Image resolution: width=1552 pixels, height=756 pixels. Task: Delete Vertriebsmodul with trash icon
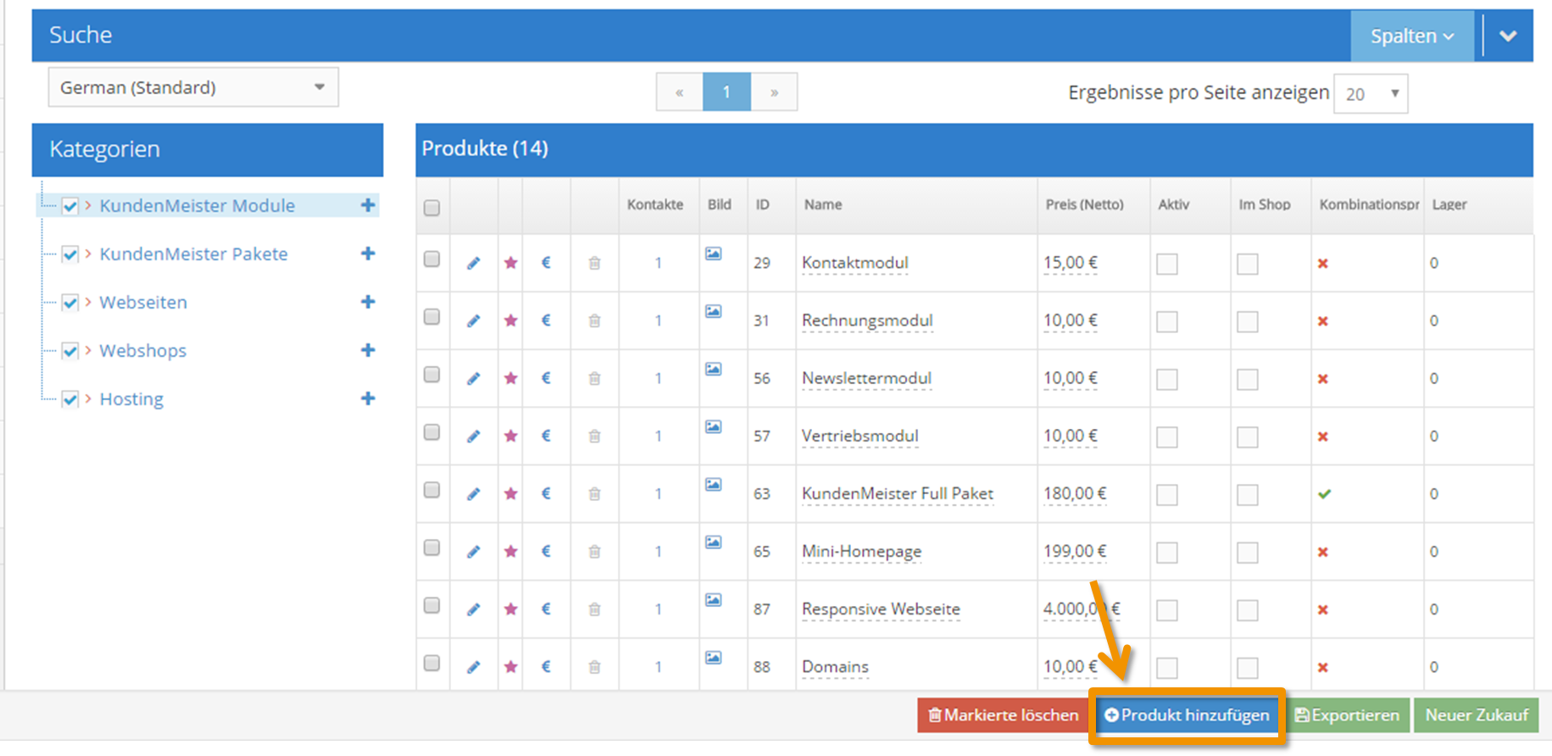[594, 436]
